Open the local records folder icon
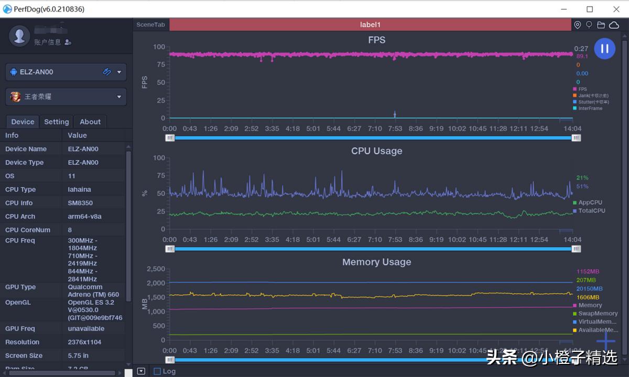This screenshot has height=377, width=629. tap(601, 25)
